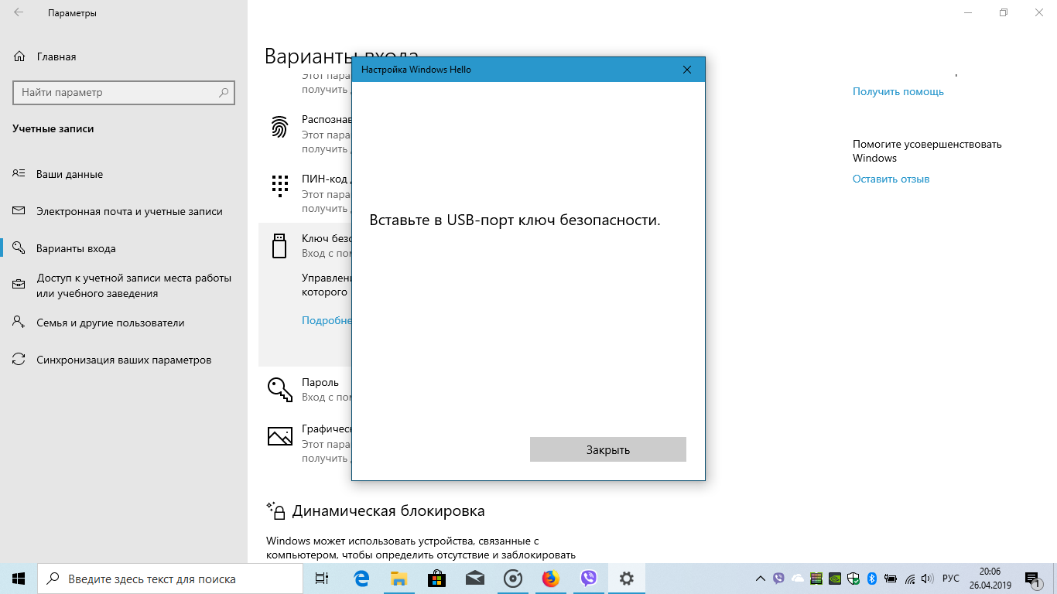Open Семья и другие пользователи
Viewport: 1057px width, 594px height.
(111, 323)
